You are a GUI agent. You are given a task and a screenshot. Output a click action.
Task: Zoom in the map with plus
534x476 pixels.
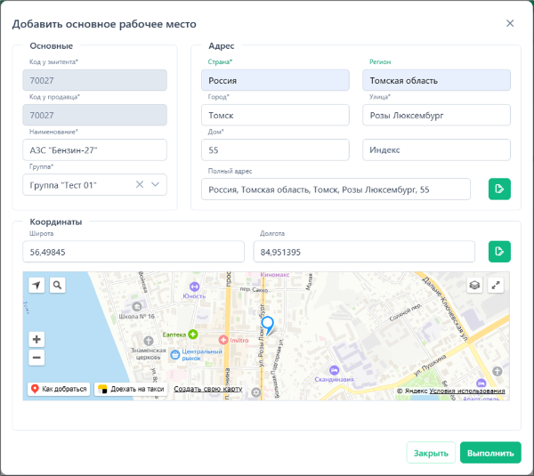36,339
